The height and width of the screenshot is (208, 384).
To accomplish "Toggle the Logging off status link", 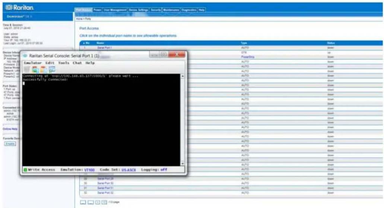I will tap(164, 170).
